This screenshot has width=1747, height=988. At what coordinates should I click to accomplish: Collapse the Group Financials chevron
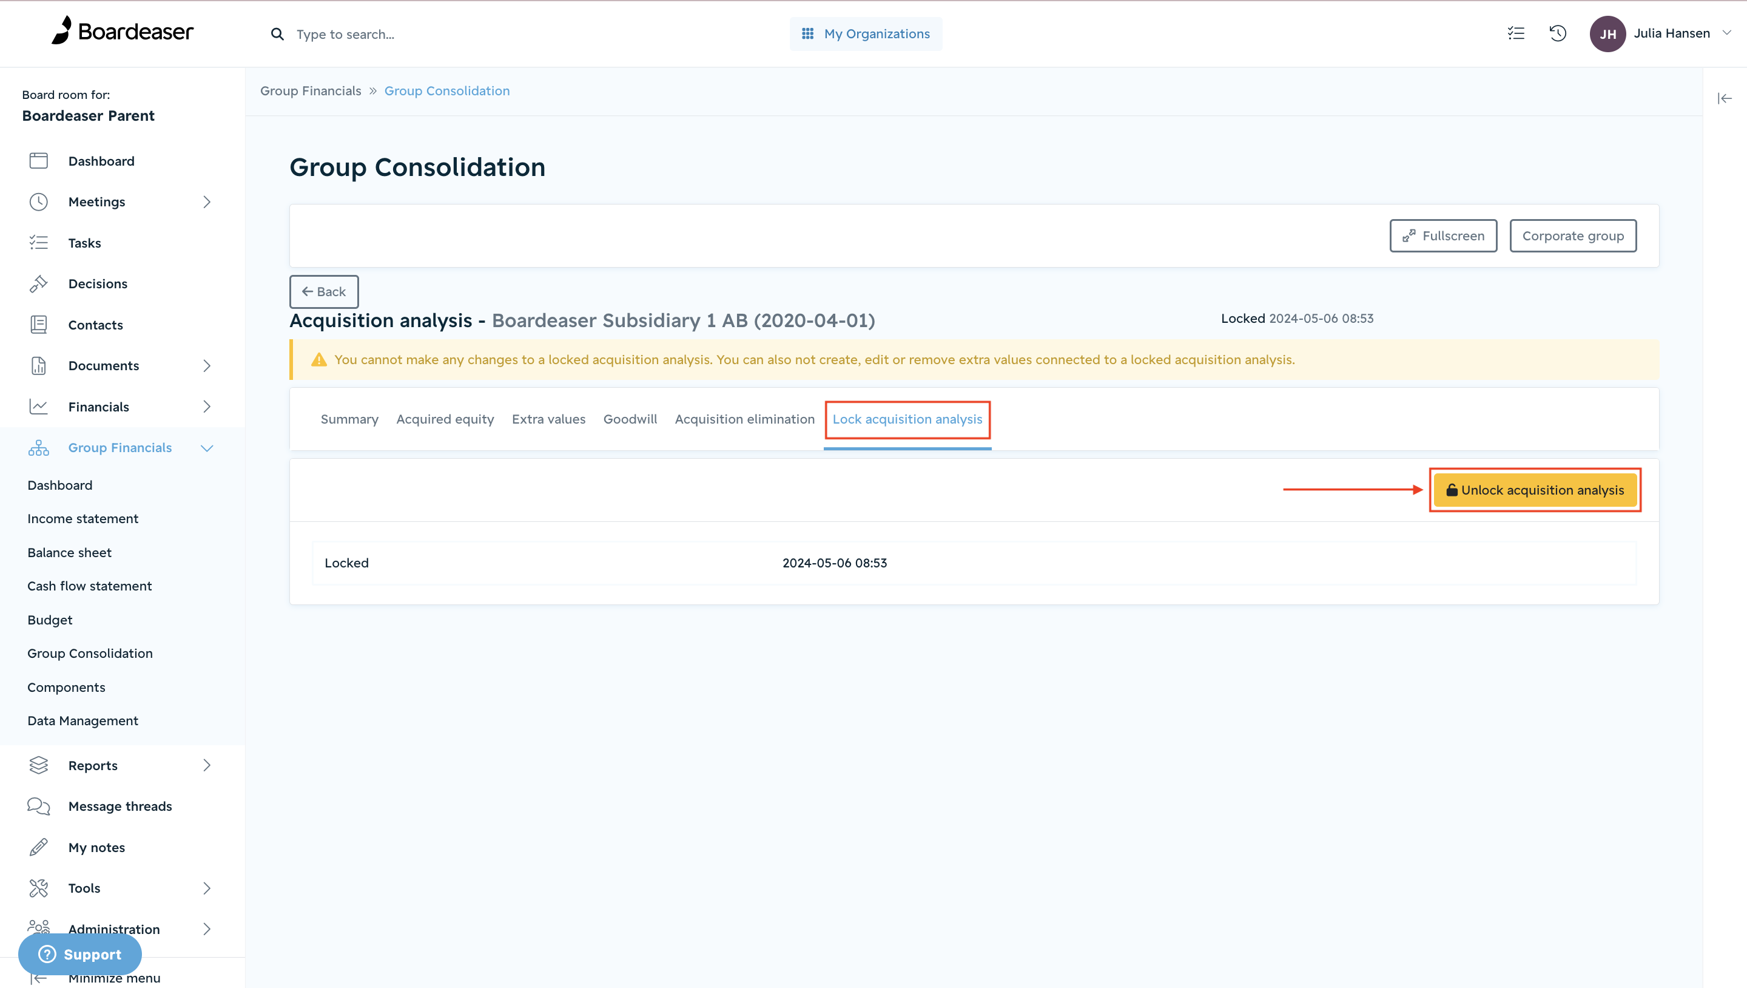(x=207, y=448)
